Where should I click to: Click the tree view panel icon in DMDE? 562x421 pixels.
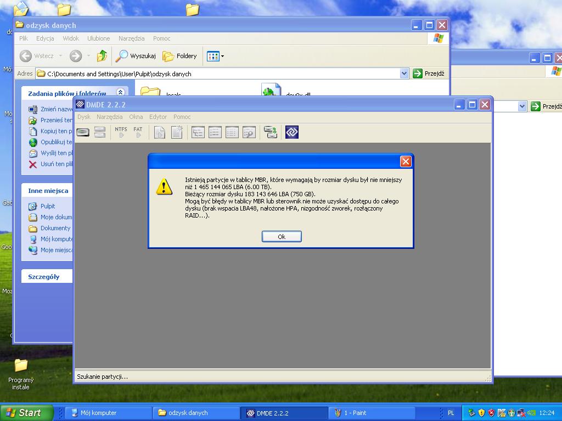[x=198, y=132]
